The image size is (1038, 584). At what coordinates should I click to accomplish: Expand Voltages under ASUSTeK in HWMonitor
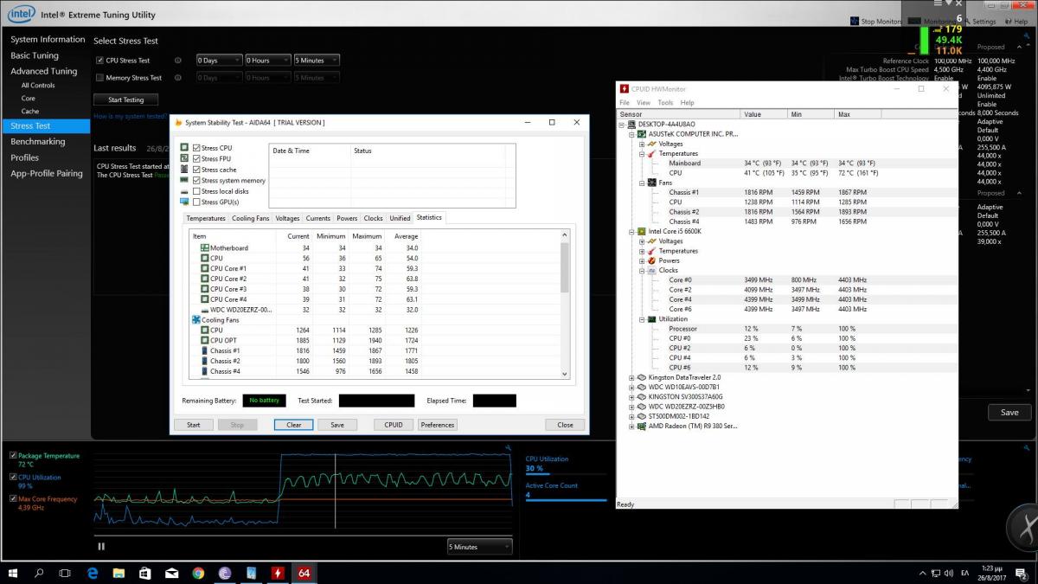click(x=642, y=144)
